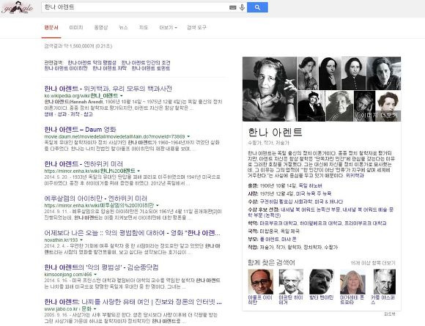Open 한나 아렌트 - 엔하위키 미러 result
This screenshot has height=326, width=425.
tap(84, 163)
